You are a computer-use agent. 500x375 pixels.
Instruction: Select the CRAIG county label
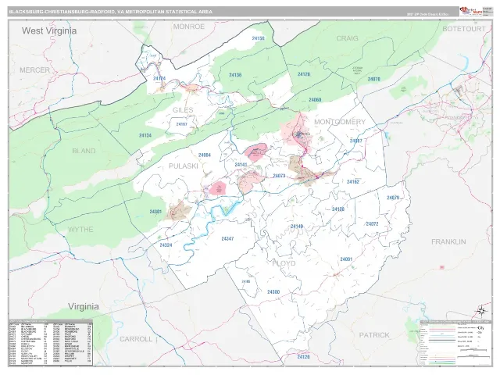click(347, 38)
